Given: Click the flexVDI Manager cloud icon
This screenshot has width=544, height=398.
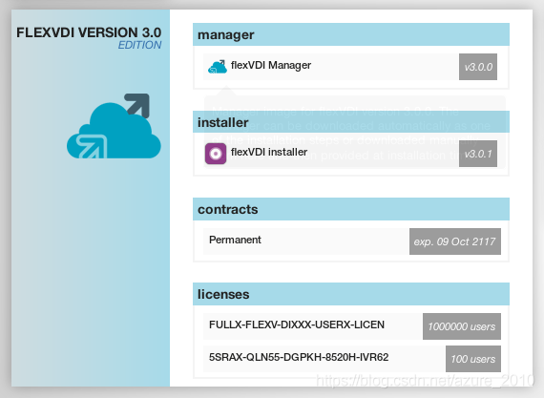Looking at the screenshot, I should pyautogui.click(x=218, y=66).
